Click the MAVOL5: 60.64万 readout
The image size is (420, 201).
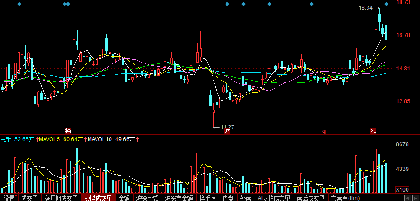coord(60,139)
